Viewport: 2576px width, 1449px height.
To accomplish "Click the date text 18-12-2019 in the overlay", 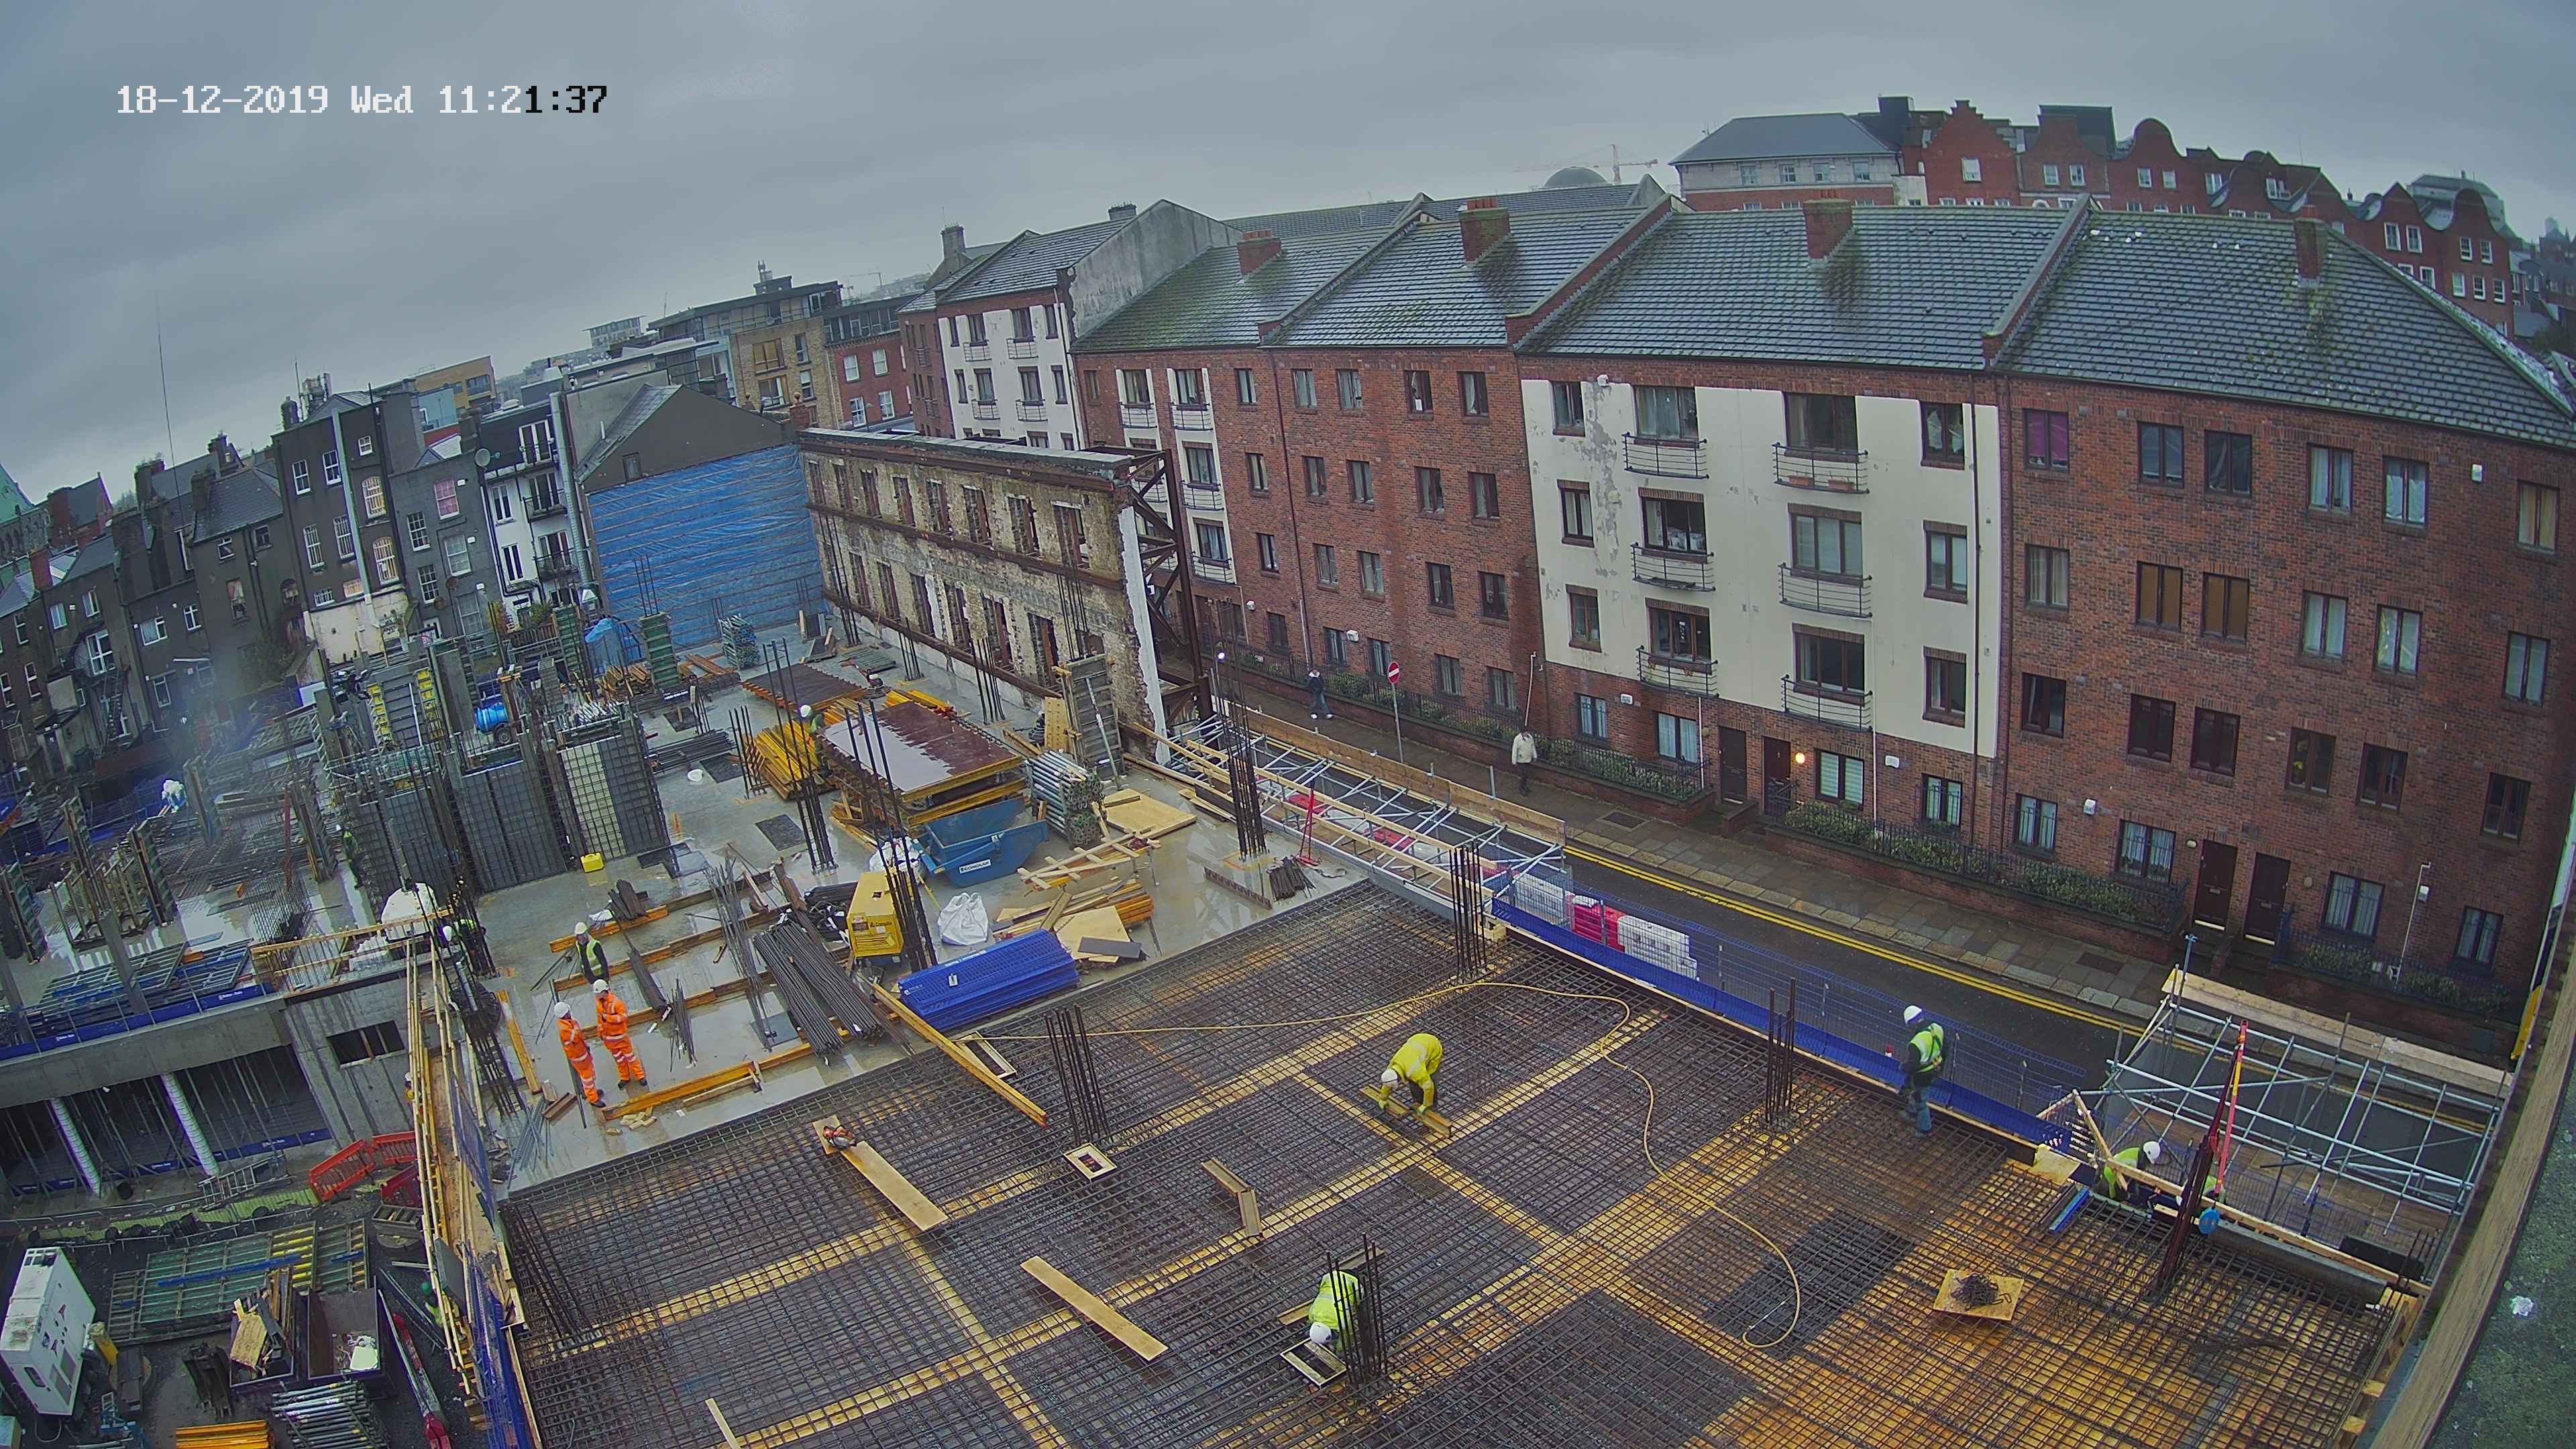I will [222, 100].
